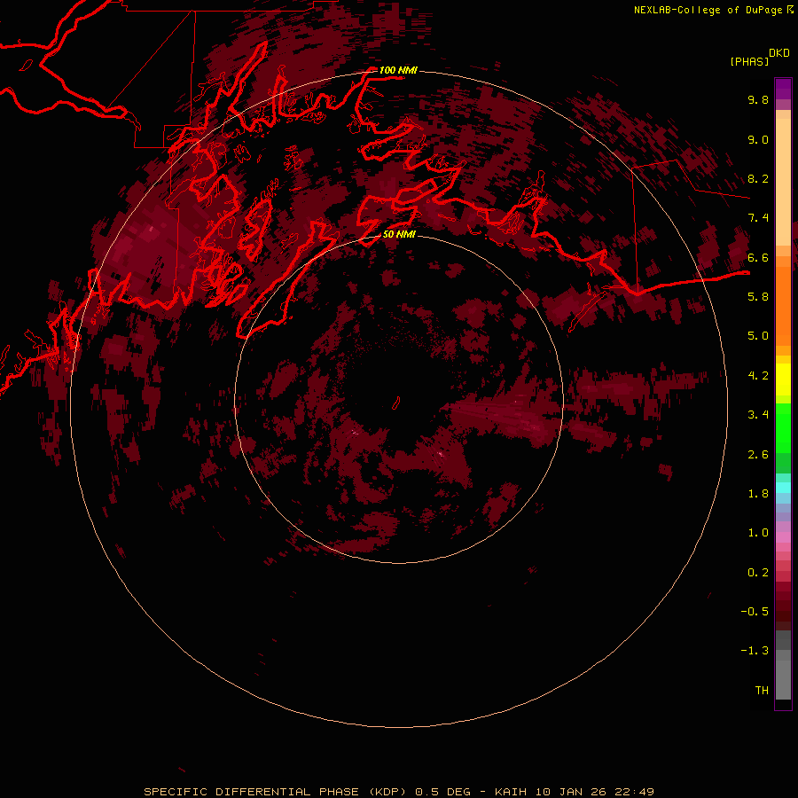This screenshot has width=798, height=798.
Task: Click the 1.0 legend value
Action: tap(758, 533)
